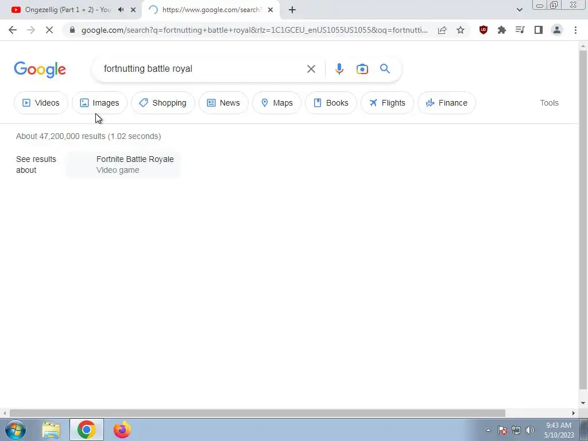Start a voice search with the microphone
The image size is (588, 441).
339,69
